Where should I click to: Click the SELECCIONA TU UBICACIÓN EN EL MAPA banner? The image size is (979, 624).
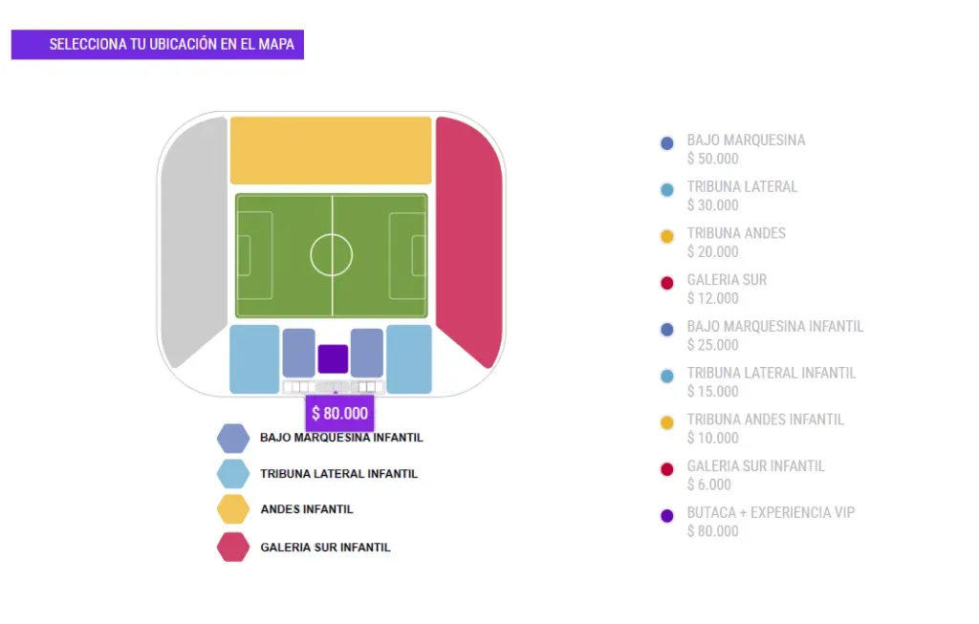[157, 44]
